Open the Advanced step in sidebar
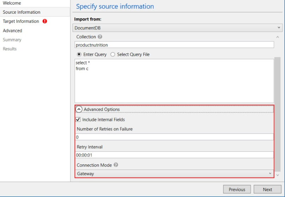Viewport: 285px width, 197px height. 12,31
